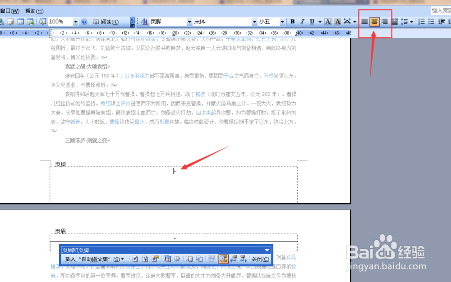The image size is (451, 282).
Task: Enable center paragraph alignment
Action: click(x=374, y=21)
